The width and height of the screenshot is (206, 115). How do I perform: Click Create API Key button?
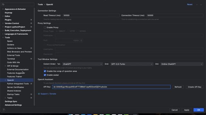194,87
